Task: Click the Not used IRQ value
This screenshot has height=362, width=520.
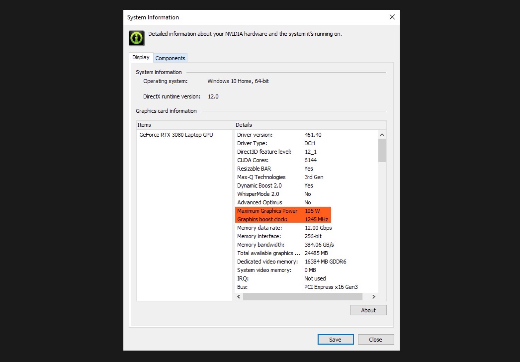Action: [x=315, y=278]
